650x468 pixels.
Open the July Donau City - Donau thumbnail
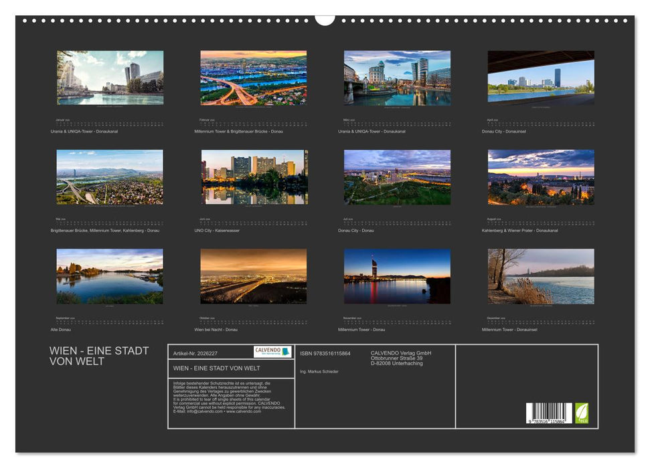click(397, 177)
